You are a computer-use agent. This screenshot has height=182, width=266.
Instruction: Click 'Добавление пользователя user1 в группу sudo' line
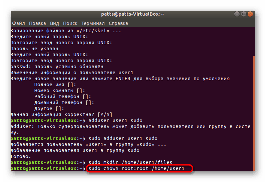pyautogui.click(x=75, y=150)
